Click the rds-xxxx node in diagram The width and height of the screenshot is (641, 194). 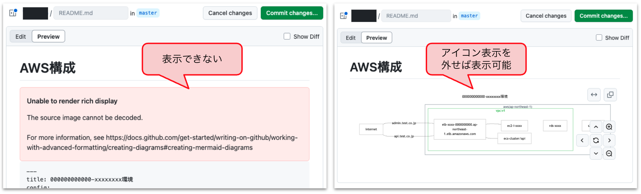tap(555, 126)
